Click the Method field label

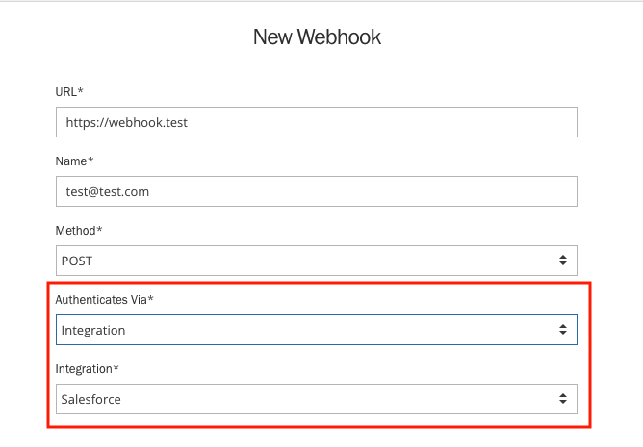pyautogui.click(x=79, y=231)
